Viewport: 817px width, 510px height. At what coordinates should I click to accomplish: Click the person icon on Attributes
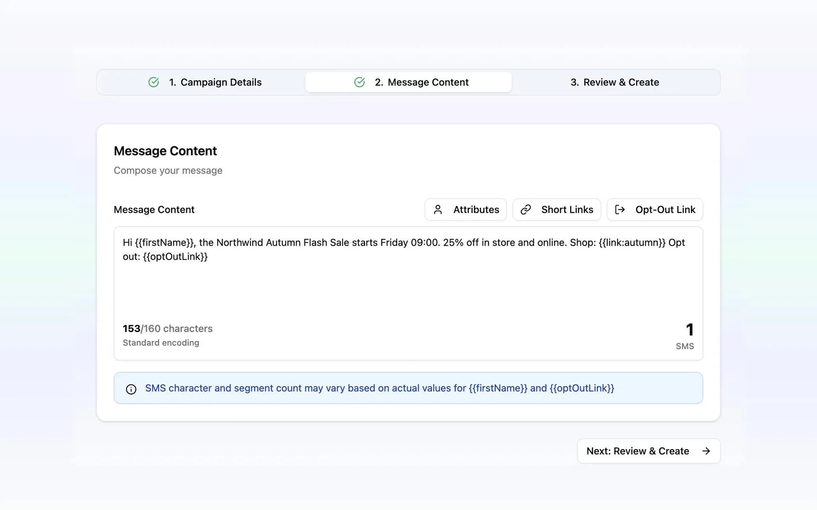[438, 210]
